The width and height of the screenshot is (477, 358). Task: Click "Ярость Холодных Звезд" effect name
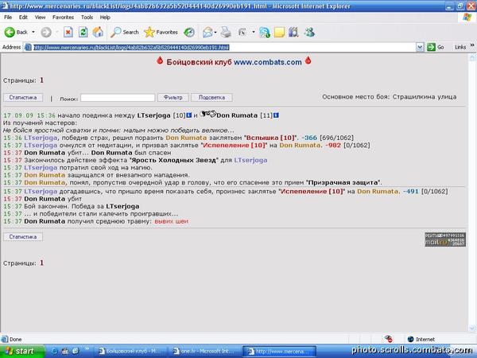174,160
